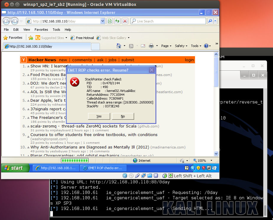Viewport: 273px width, 220px height.
Task: Click the Hacker News Y logo
Action: pos(24,60)
